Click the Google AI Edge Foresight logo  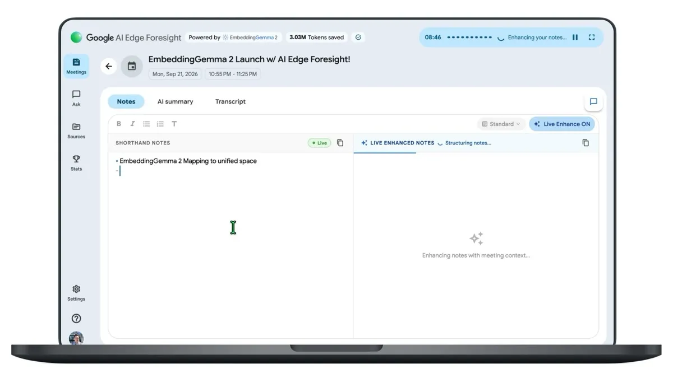click(126, 38)
